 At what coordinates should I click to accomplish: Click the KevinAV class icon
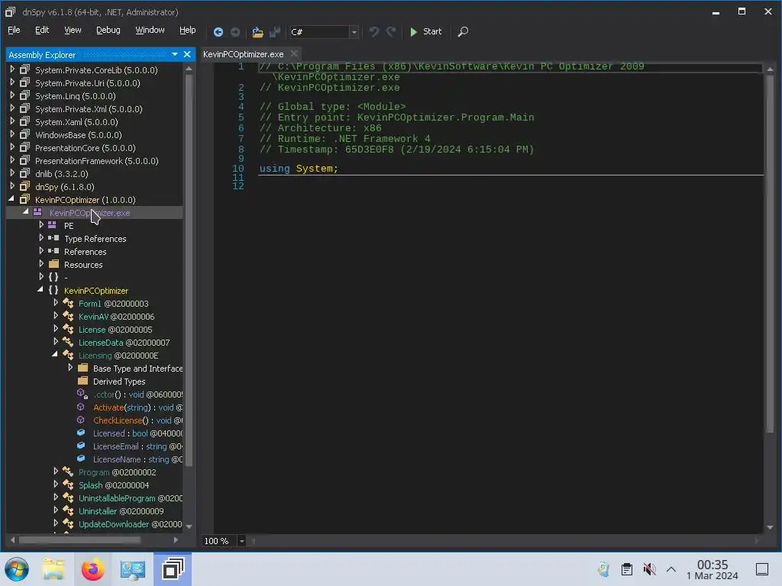tap(68, 317)
